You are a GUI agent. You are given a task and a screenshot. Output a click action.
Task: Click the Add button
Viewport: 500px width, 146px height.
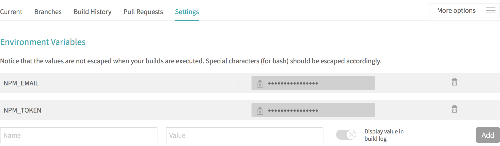click(487, 135)
